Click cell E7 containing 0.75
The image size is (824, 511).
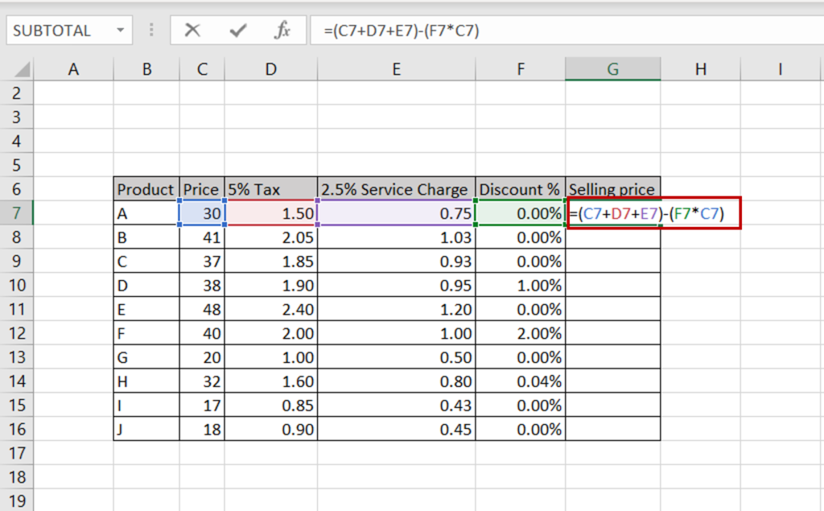[x=396, y=213]
